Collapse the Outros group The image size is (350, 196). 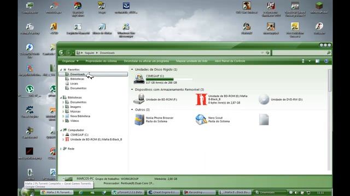pos(132,109)
